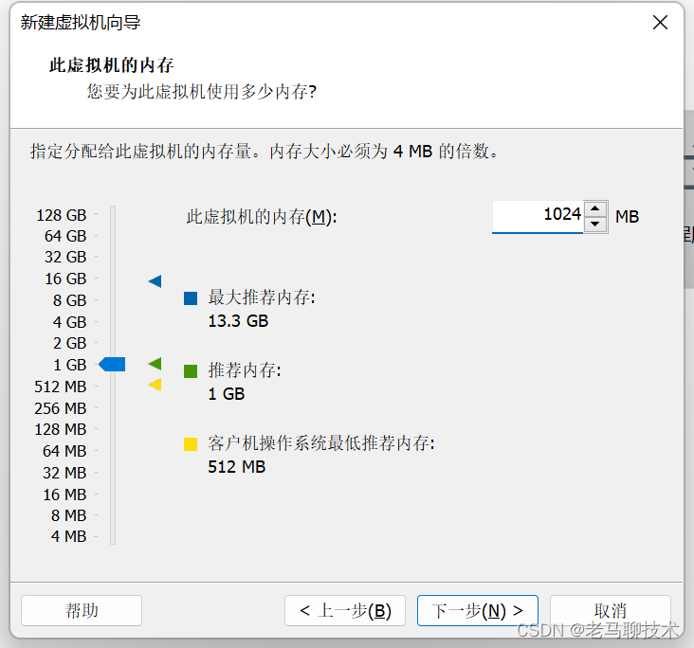Close the new virtual machine wizard dialog

[x=660, y=22]
